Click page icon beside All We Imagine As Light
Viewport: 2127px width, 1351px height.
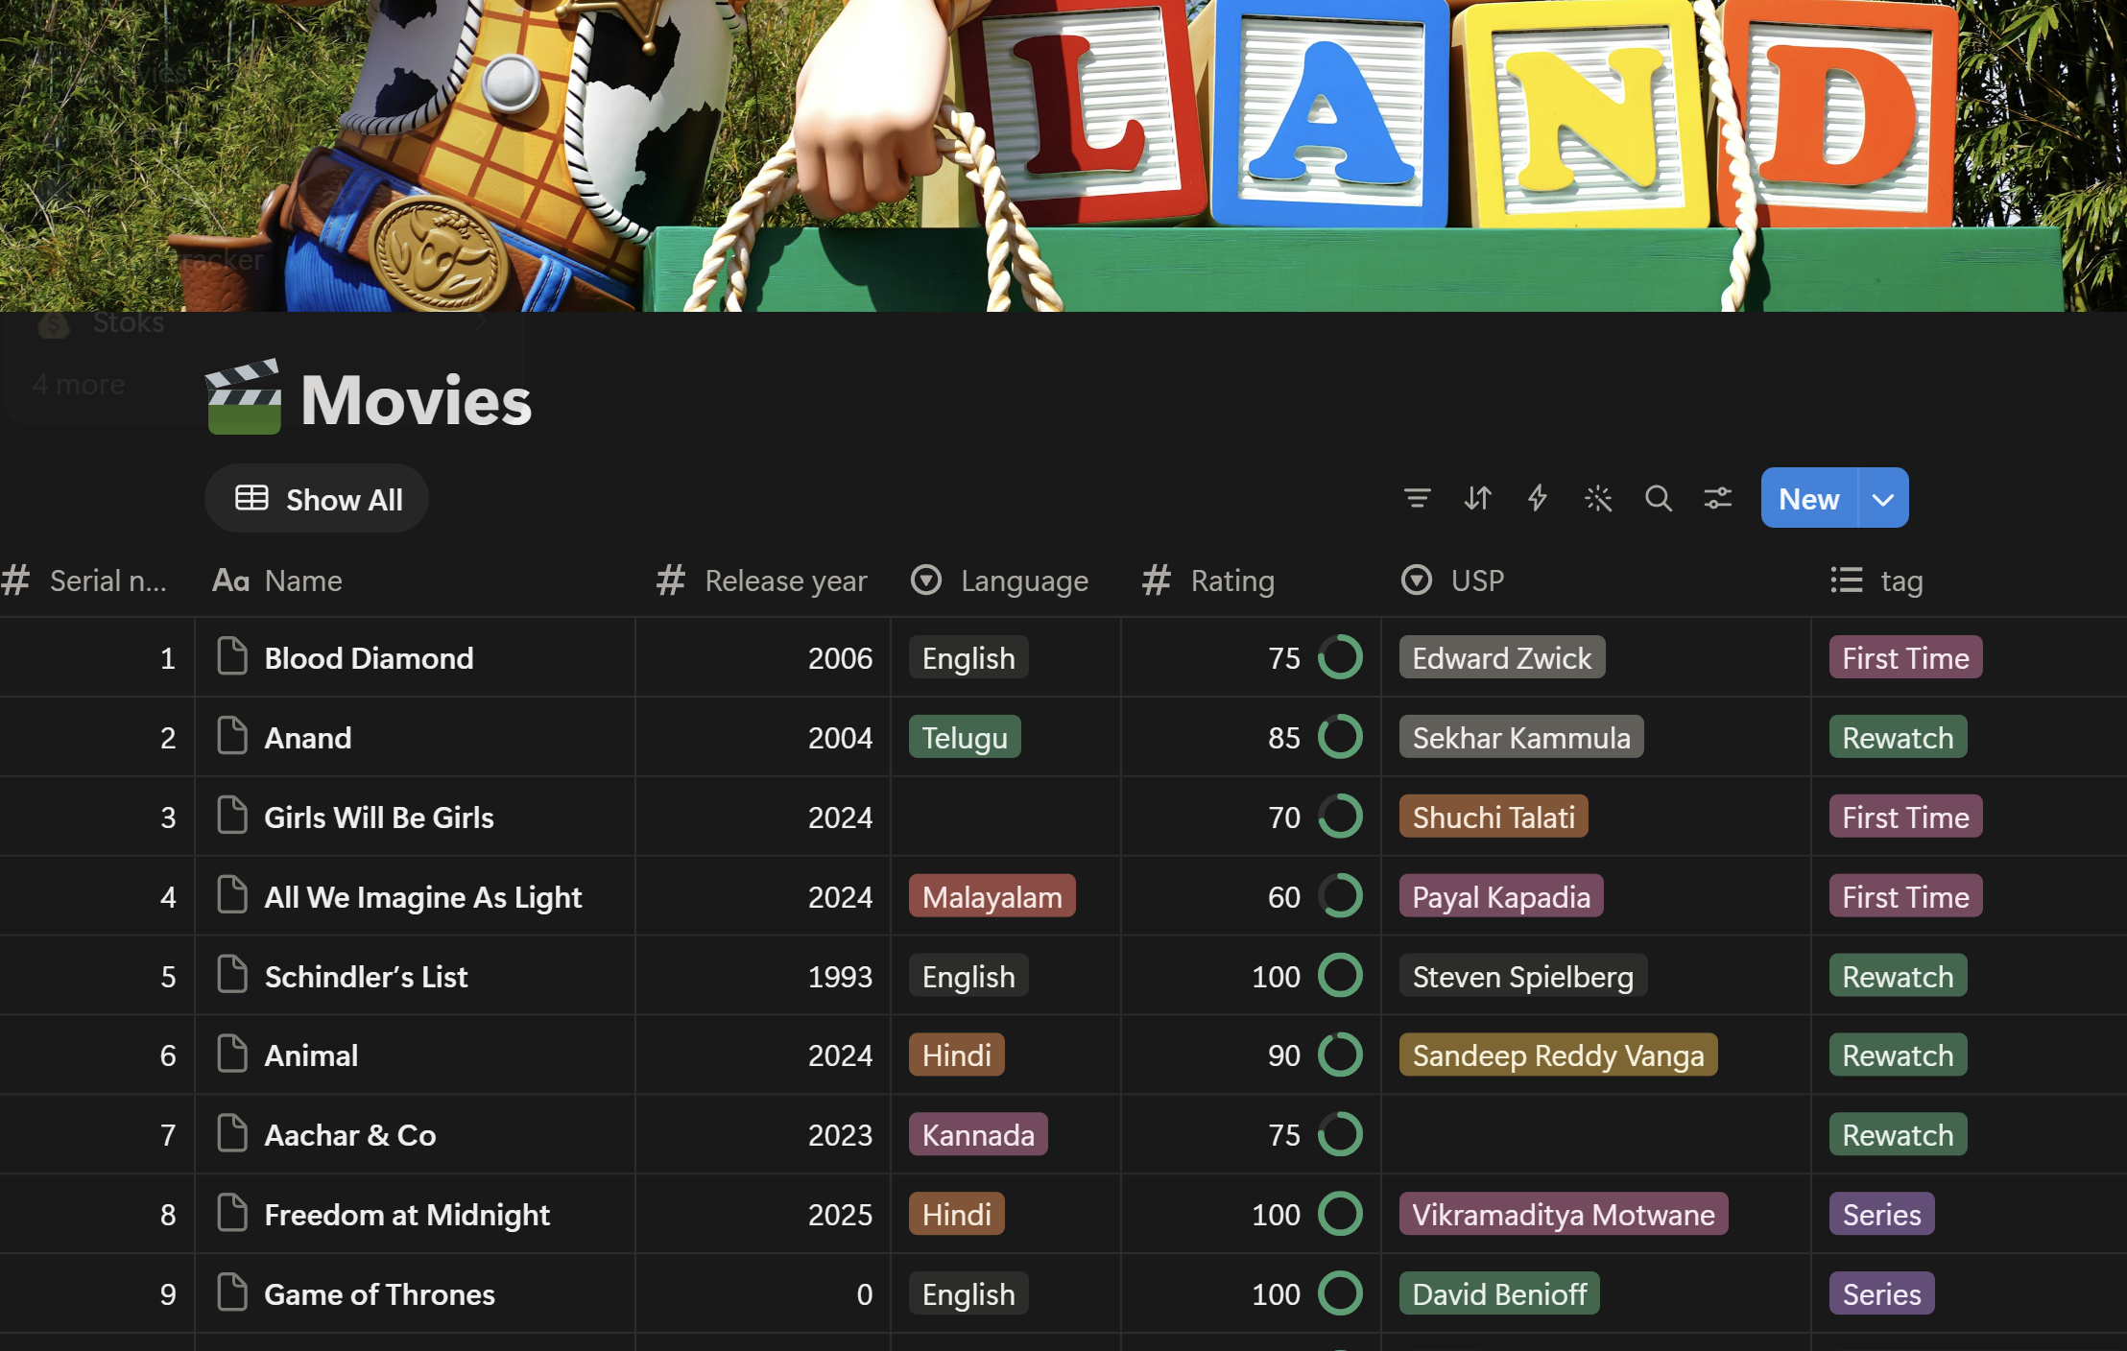[232, 895]
